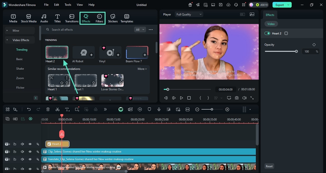Select the Flicker effects category
Image resolution: width=326 pixels, height=173 pixels.
click(x=21, y=88)
